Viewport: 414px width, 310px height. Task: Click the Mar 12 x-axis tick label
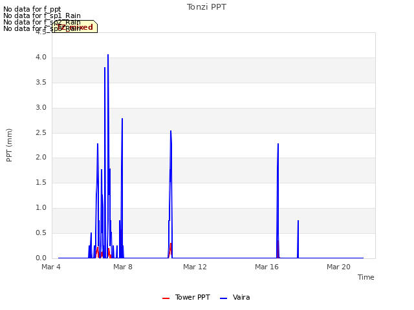click(195, 267)
